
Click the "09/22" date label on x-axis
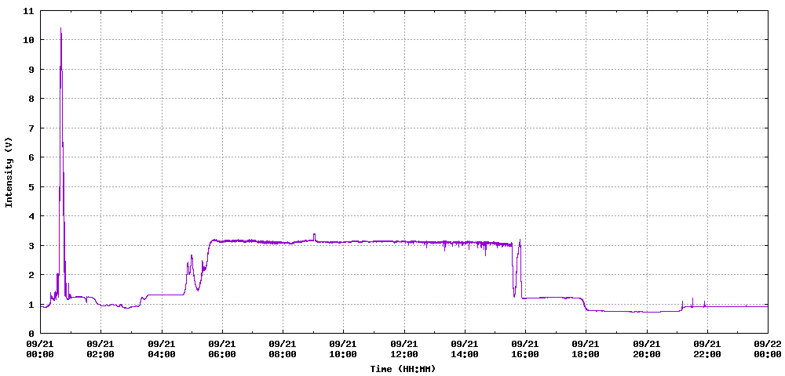768,344
